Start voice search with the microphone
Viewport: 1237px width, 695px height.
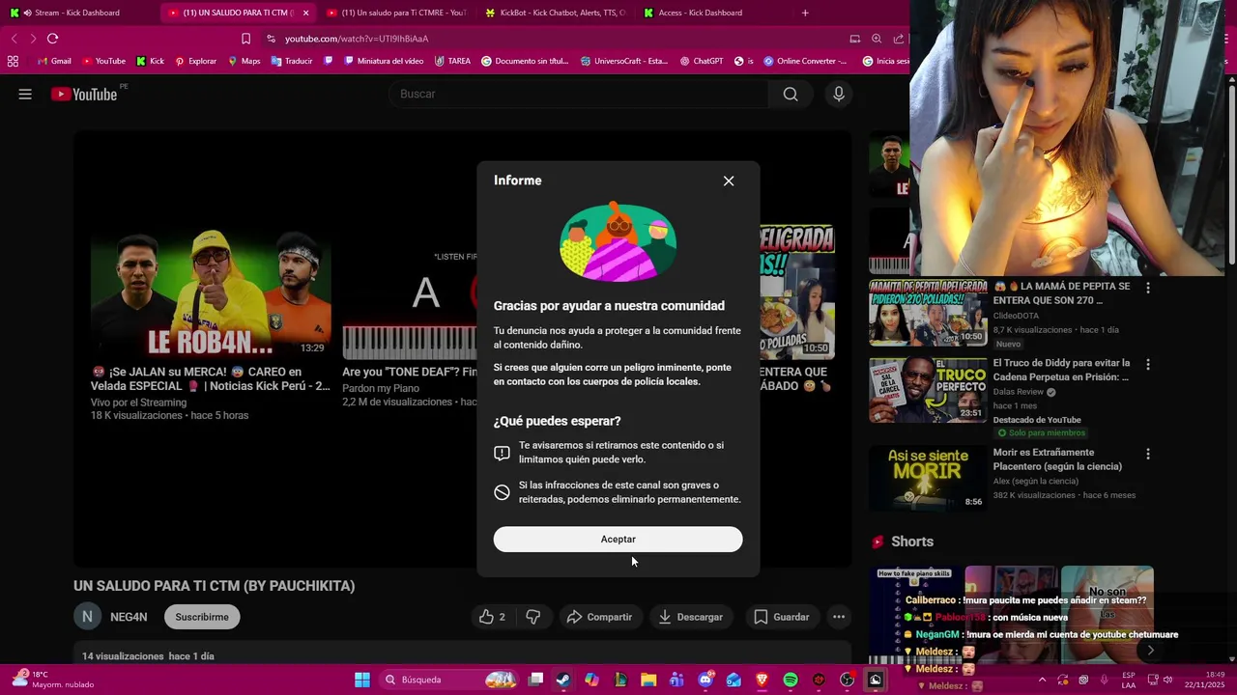click(838, 94)
